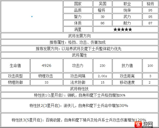Click the 推荐发展方向 text row
Image resolution: width=159 pixels, height=128 pixels.
tap(79, 49)
